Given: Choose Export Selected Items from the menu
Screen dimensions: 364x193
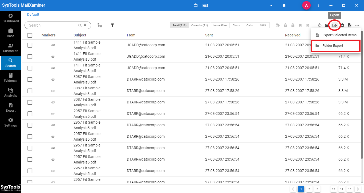Looking at the screenshot, I should (336, 35).
